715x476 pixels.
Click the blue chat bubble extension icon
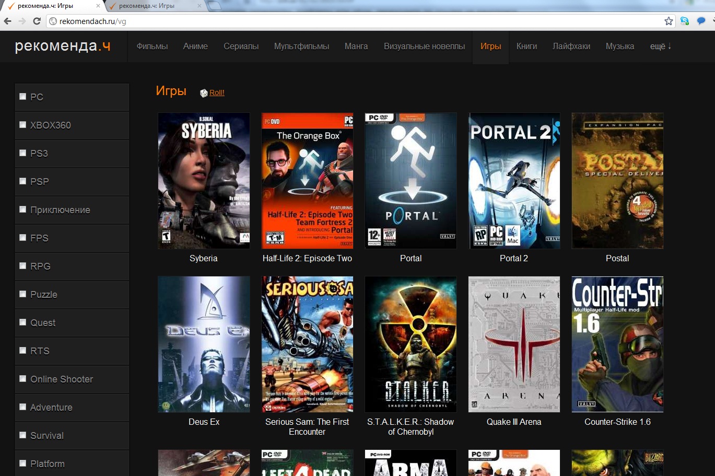click(701, 21)
